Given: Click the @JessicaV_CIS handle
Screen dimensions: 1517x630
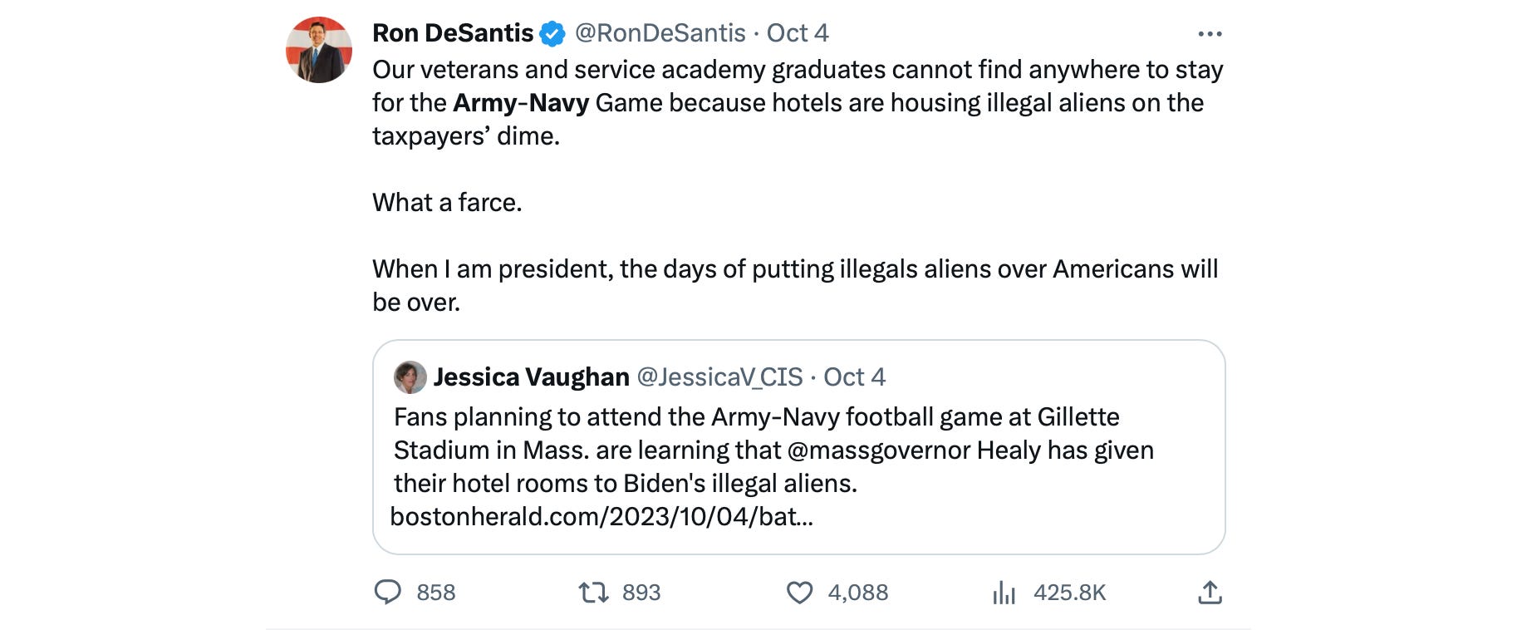Looking at the screenshot, I should (x=719, y=377).
